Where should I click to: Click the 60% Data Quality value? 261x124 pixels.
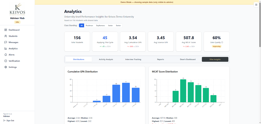(217, 38)
